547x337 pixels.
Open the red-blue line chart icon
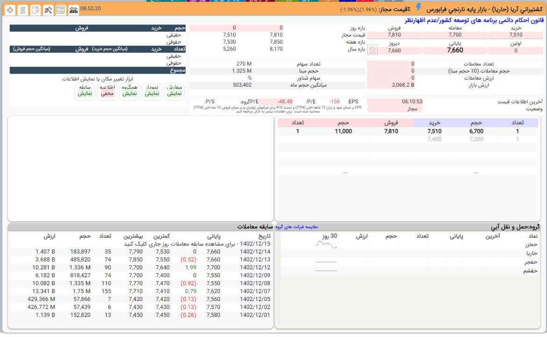click(48, 10)
